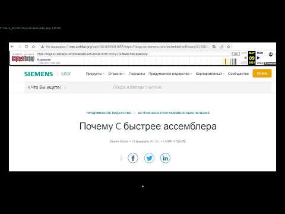Share the article on Facebook
Screen dimensions: 285x214
click(x=133, y=158)
